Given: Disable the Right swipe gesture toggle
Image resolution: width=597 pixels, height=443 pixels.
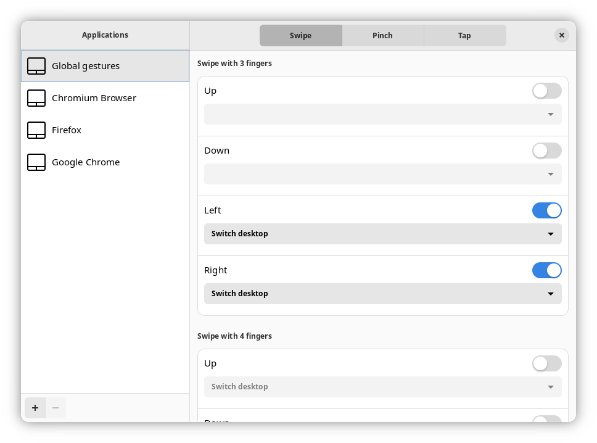Looking at the screenshot, I should pos(546,270).
